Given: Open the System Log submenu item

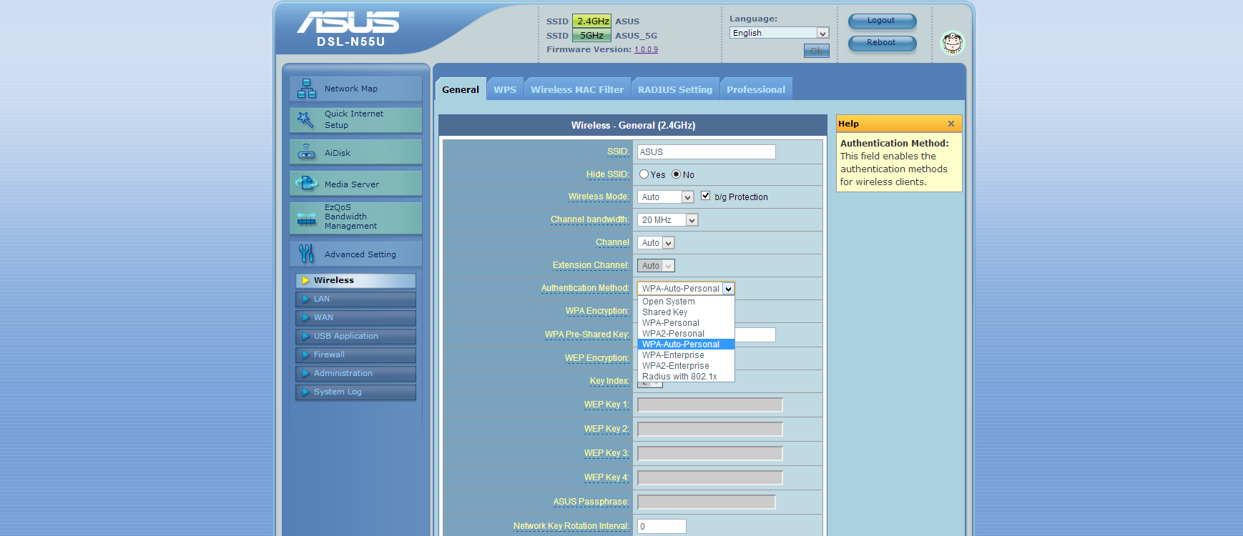Looking at the screenshot, I should click(x=355, y=392).
